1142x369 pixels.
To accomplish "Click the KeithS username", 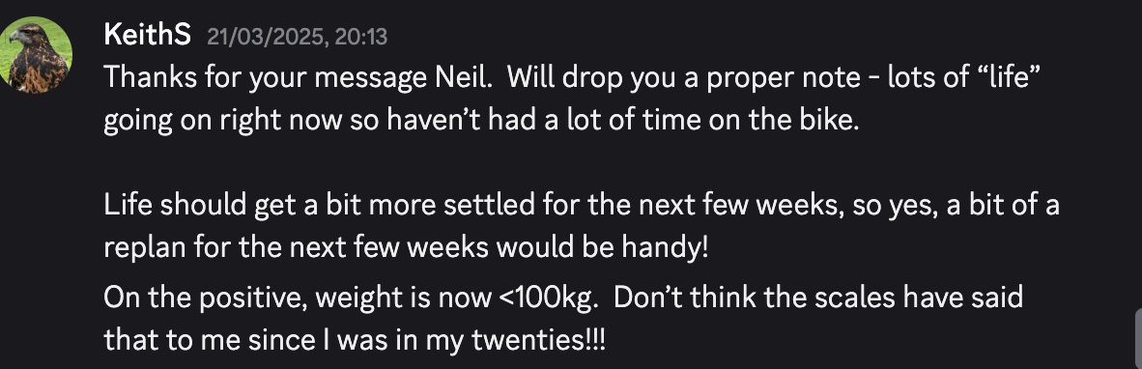I will pos(148,34).
